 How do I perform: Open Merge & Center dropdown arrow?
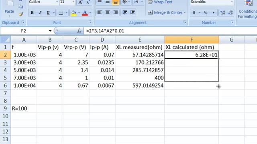(185, 12)
